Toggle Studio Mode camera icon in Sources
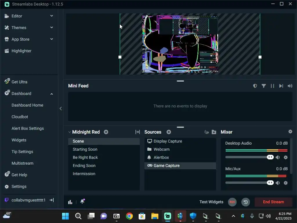297x223 pixels. tap(207, 132)
